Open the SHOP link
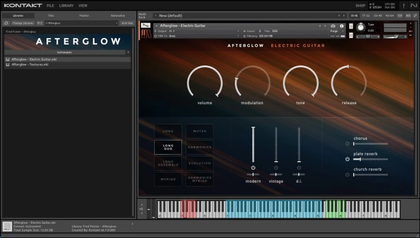 tap(361, 5)
